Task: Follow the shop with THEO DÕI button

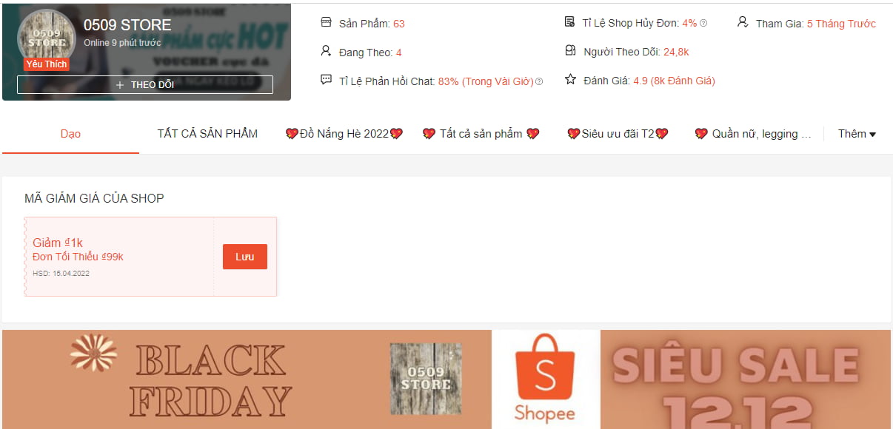Action: 145,84
